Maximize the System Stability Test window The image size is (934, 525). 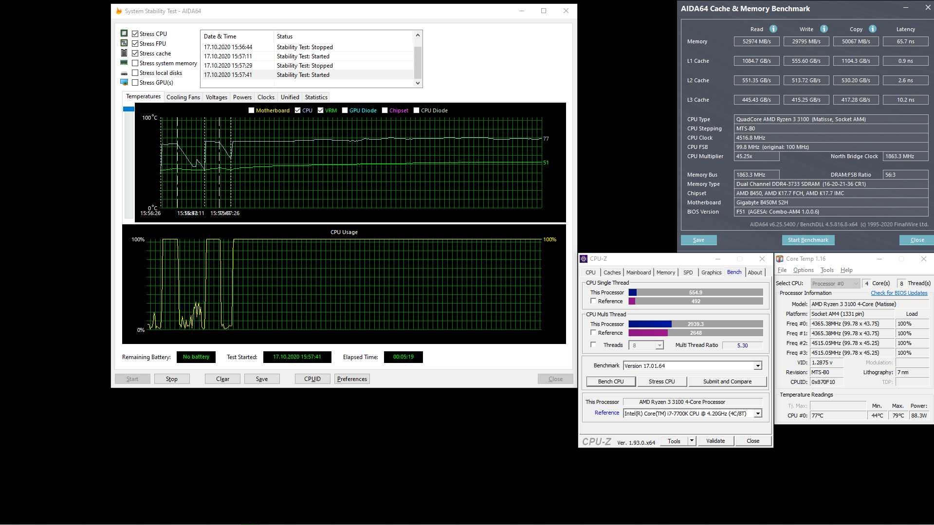pyautogui.click(x=544, y=11)
